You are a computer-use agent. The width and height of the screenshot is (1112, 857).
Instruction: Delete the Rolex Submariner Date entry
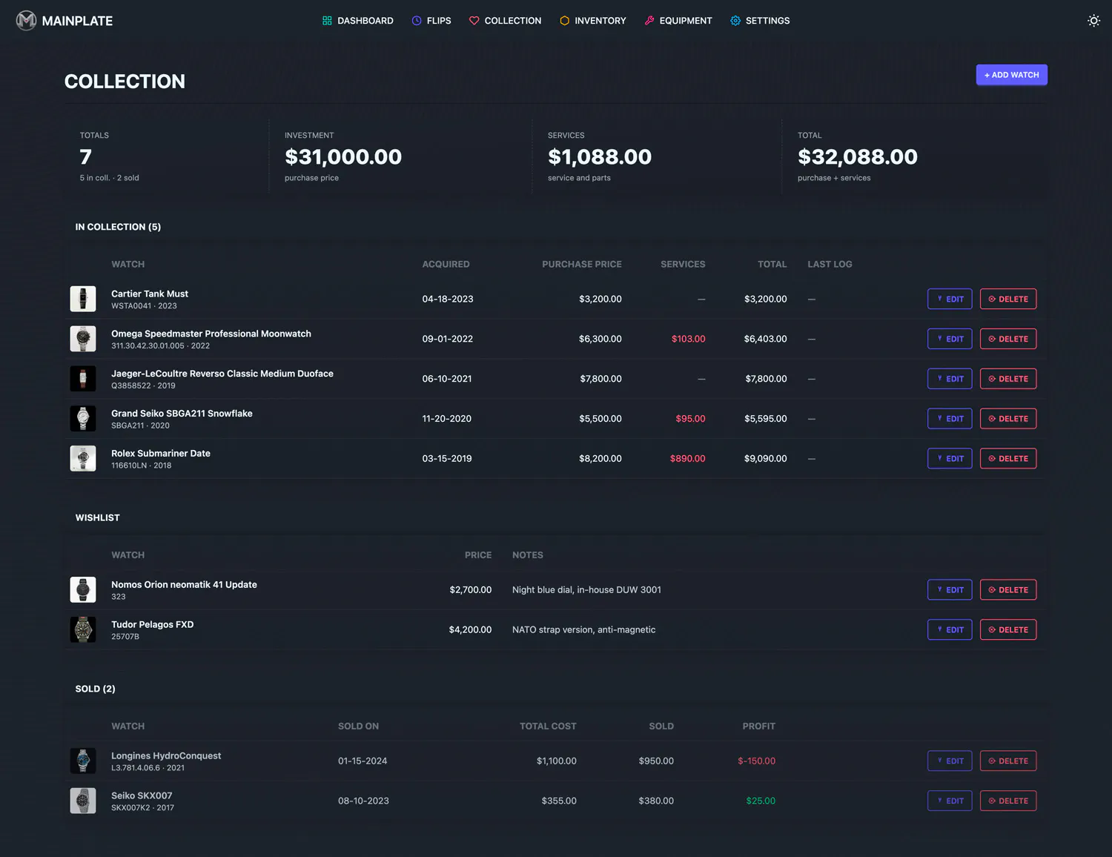1008,458
